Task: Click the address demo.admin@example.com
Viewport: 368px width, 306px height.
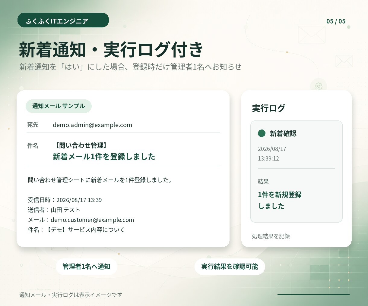Action: click(x=92, y=125)
